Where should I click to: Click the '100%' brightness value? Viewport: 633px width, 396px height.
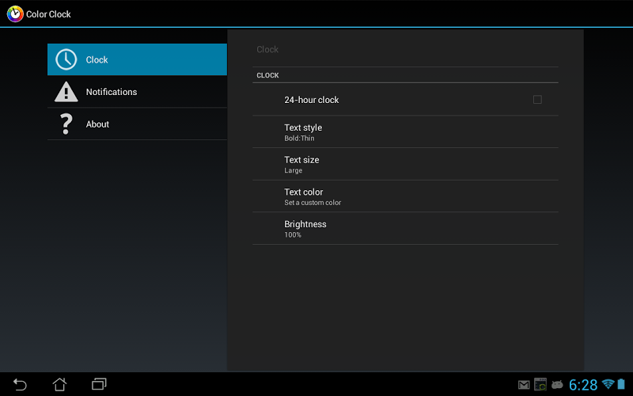point(293,234)
